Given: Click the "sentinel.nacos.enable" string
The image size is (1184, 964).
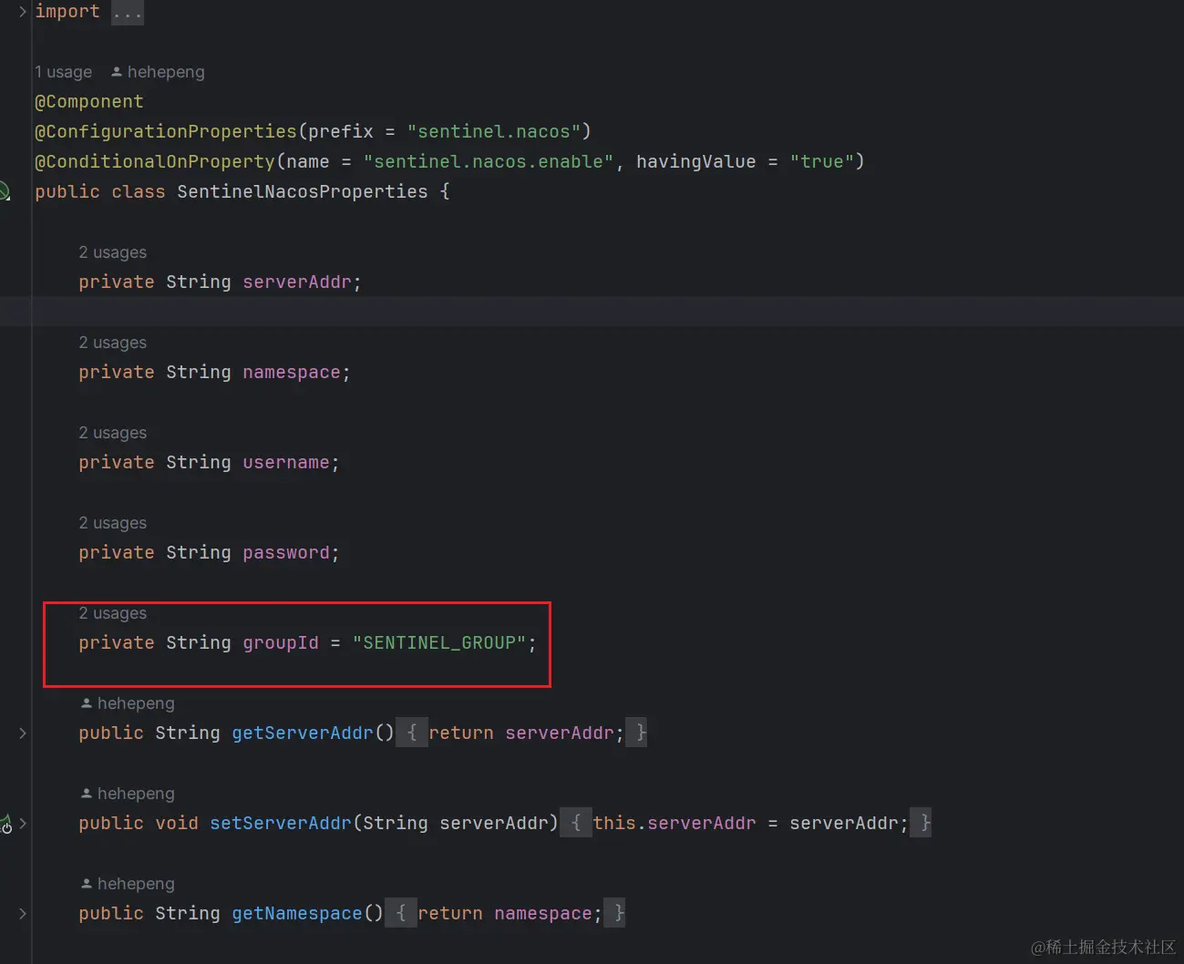Looking at the screenshot, I should tap(489, 161).
